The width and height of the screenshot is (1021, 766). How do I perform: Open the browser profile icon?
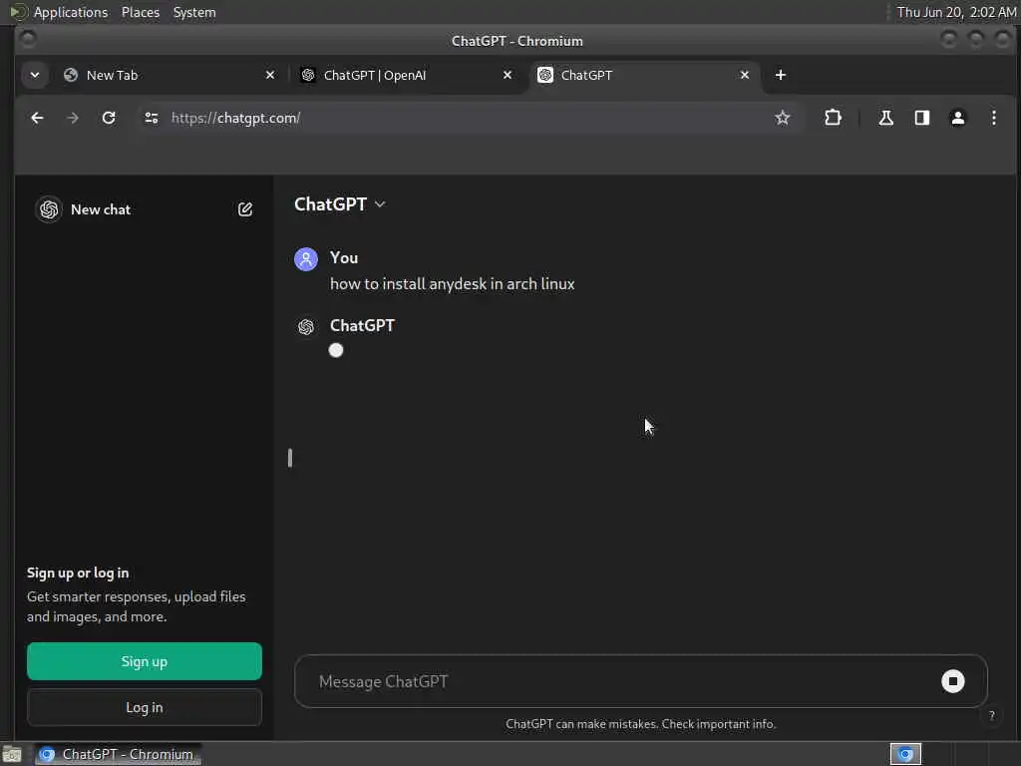958,118
